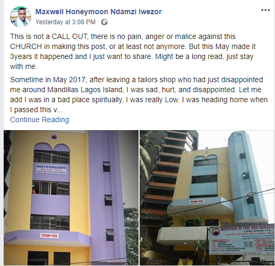
Task: Open the left photo of purple-yellow building
Action: (71, 198)
